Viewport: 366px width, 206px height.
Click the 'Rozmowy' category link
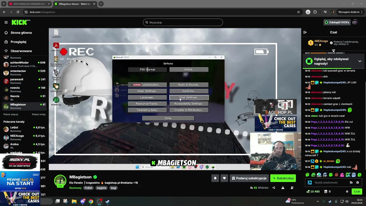tap(75, 188)
